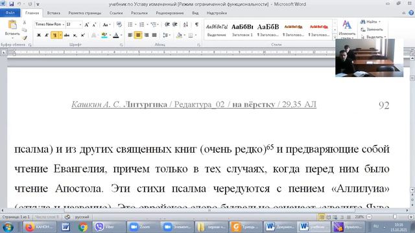Toggle underline (Ч) formatting
The height and width of the screenshot is (233, 415).
(54, 35)
